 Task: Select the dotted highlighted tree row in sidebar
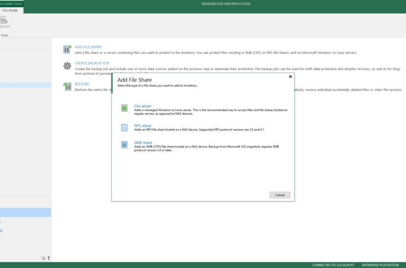pyautogui.click(x=26, y=85)
